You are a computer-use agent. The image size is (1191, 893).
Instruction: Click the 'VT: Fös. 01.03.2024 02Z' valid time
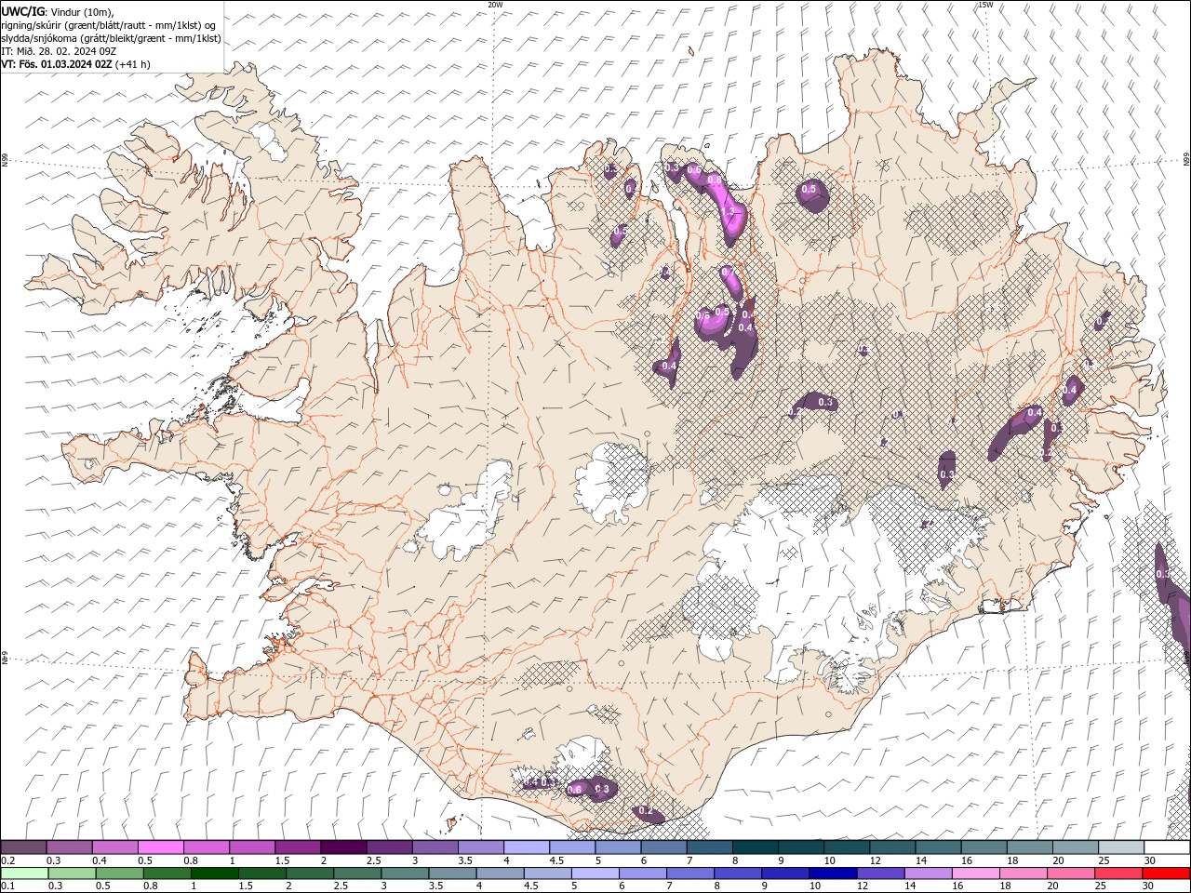coord(58,64)
